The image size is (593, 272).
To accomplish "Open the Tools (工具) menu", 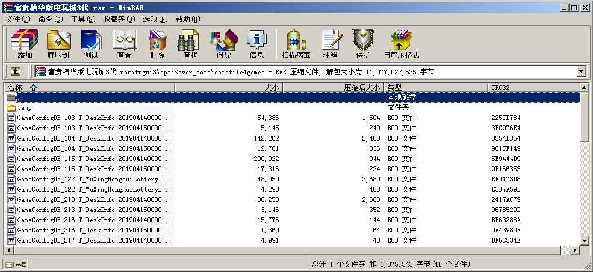I will click(x=83, y=19).
